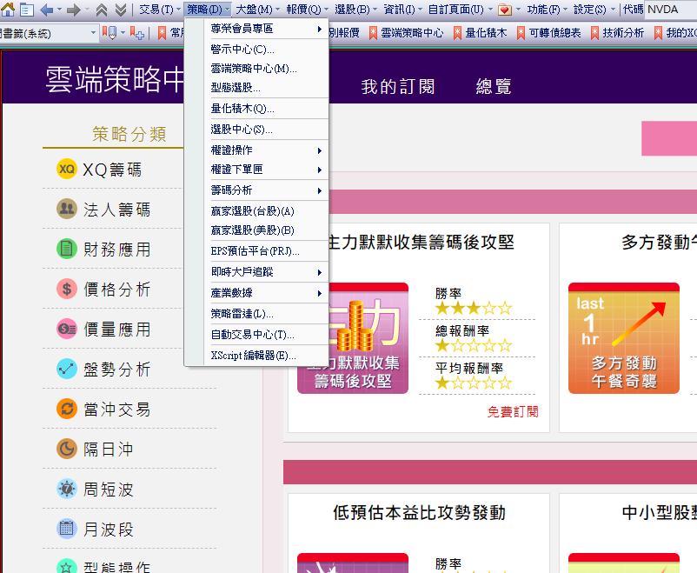
Task: Click the stock code input field showing NVDA
Action: (669, 10)
